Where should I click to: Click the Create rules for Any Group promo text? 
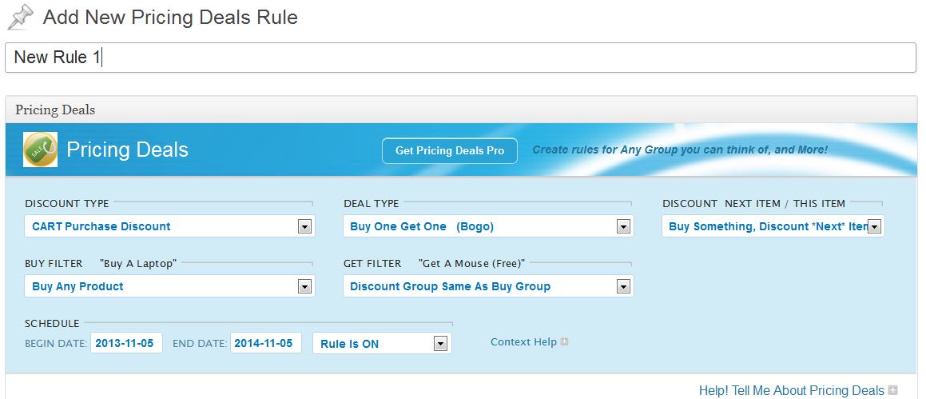(680, 150)
